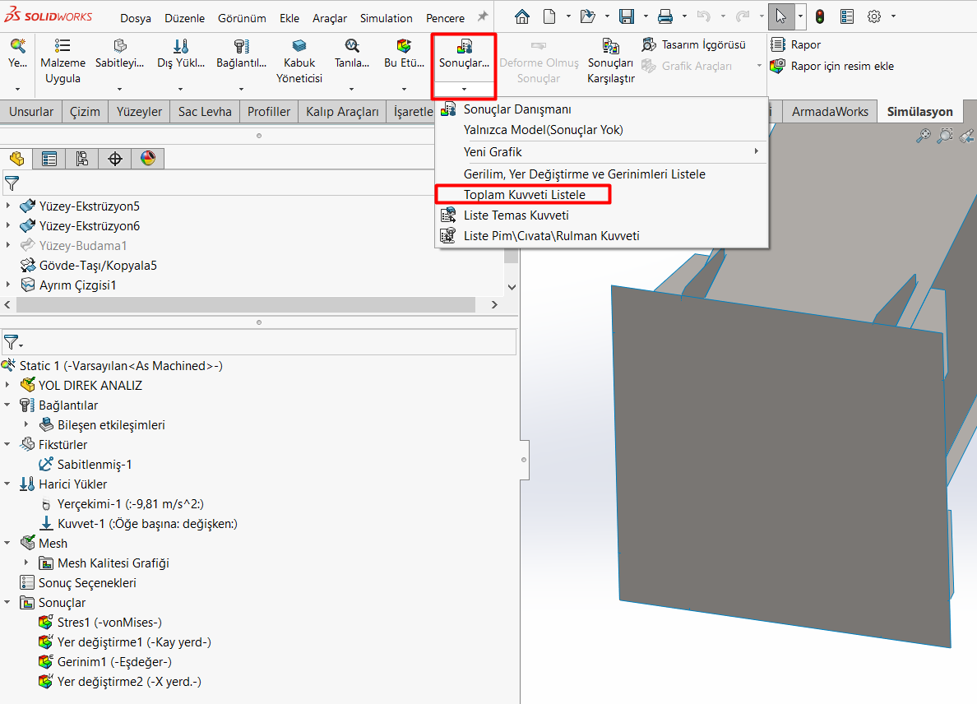Click the horizontal scrollbar in feature tree
977x704 pixels.
pos(246,304)
